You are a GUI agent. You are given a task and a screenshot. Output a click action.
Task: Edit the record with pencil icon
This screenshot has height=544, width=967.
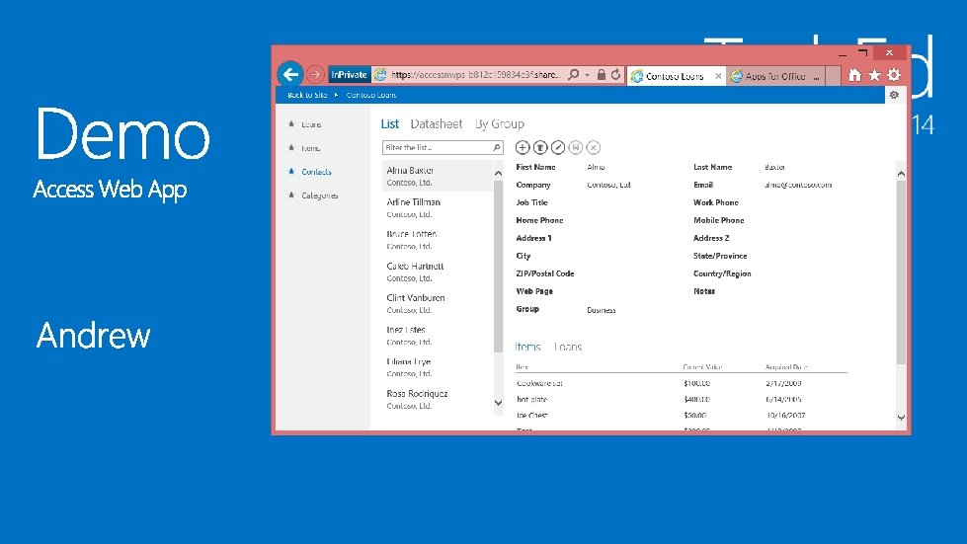click(557, 147)
